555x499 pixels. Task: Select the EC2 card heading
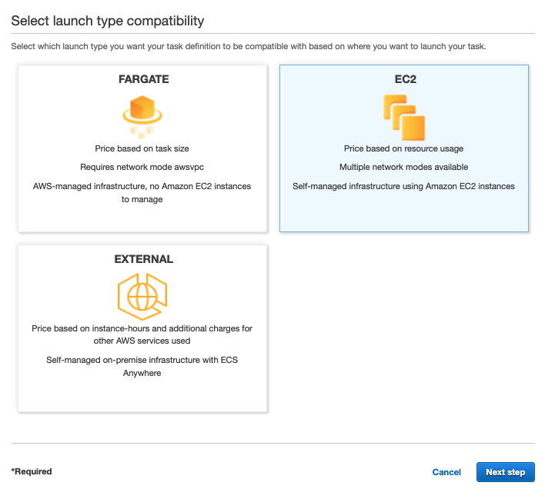[403, 79]
